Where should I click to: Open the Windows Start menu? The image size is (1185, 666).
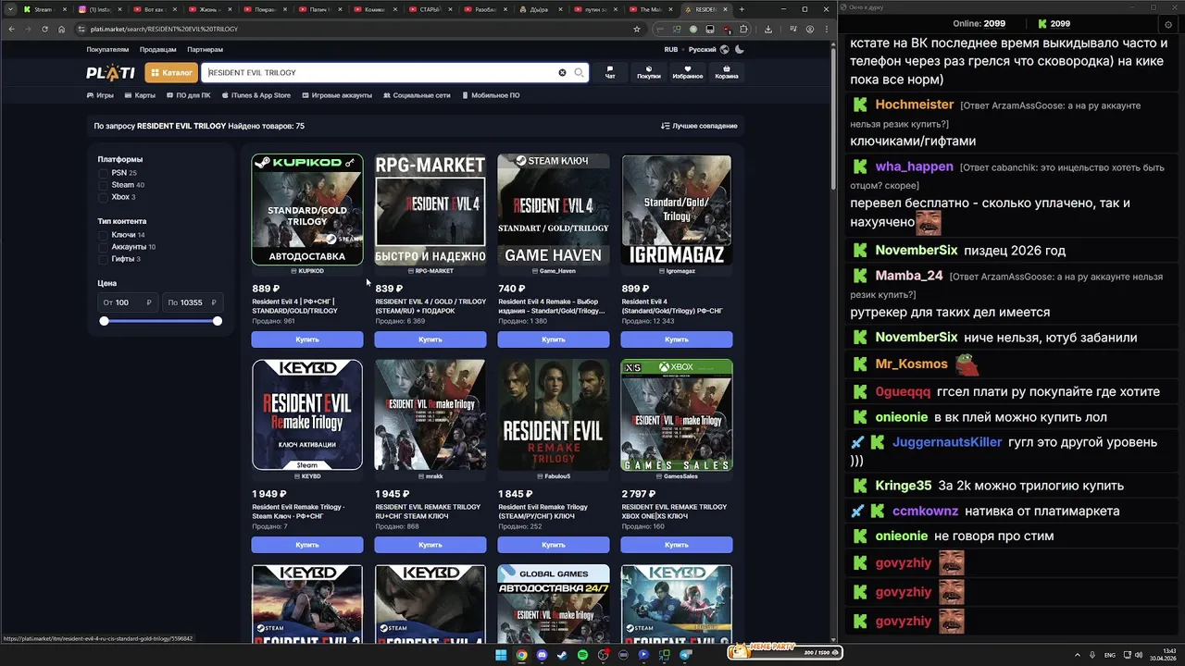501,655
